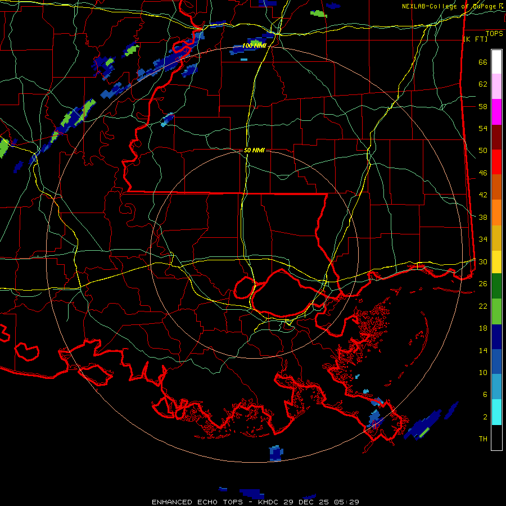Click legend value 58
The width and height of the screenshot is (506, 506).
(483, 106)
